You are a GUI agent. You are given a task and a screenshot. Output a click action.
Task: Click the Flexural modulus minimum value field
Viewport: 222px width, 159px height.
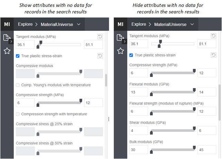pos(138,92)
